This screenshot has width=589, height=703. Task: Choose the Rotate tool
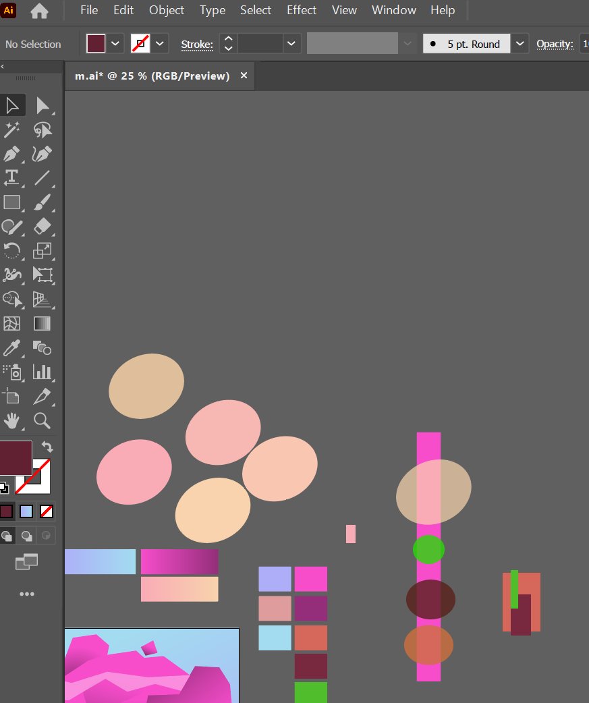pos(12,250)
